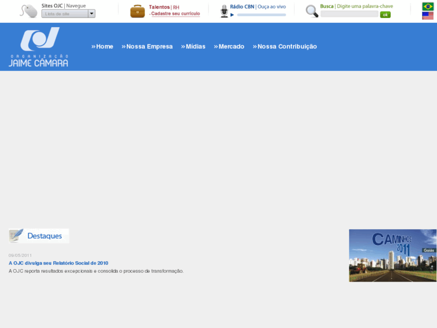Click the Sites OJC | Navegue label
437x328 pixels.
point(64,6)
